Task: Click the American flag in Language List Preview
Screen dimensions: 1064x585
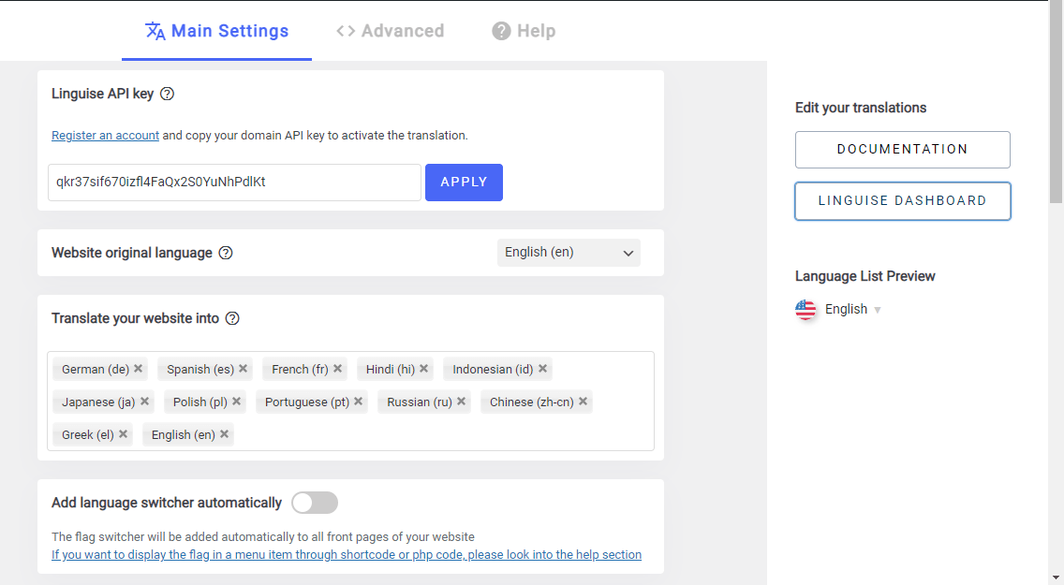Action: [x=805, y=309]
